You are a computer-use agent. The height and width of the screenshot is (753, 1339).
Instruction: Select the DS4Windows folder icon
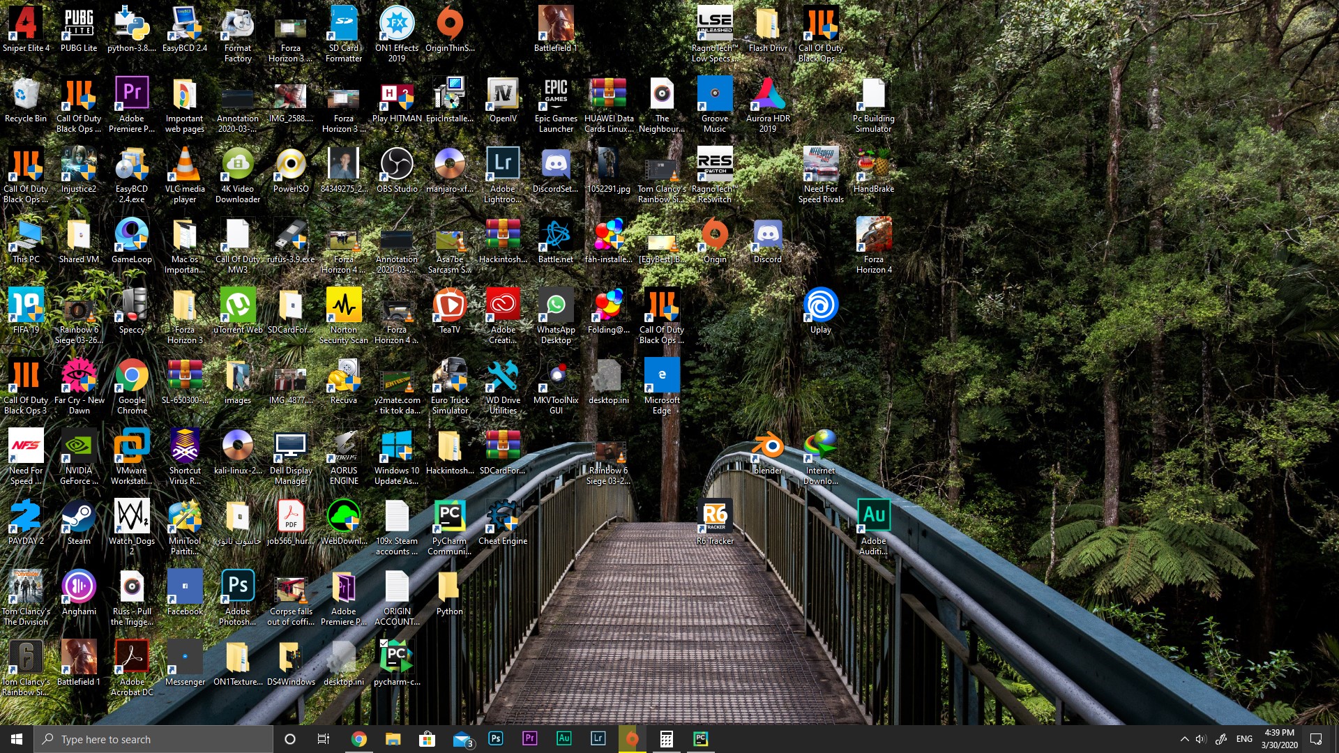(291, 663)
